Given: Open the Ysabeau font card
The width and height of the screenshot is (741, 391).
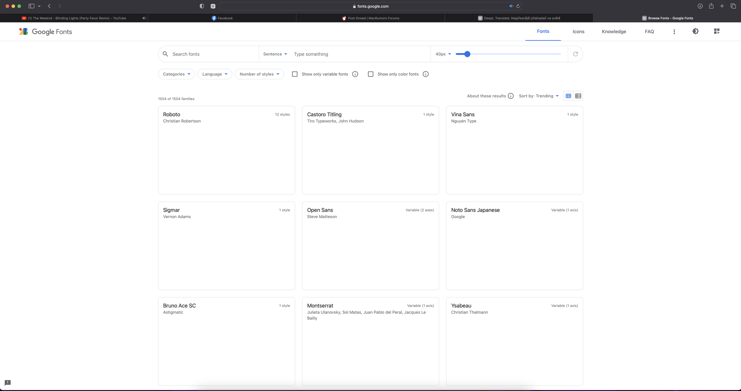Looking at the screenshot, I should coord(515,341).
